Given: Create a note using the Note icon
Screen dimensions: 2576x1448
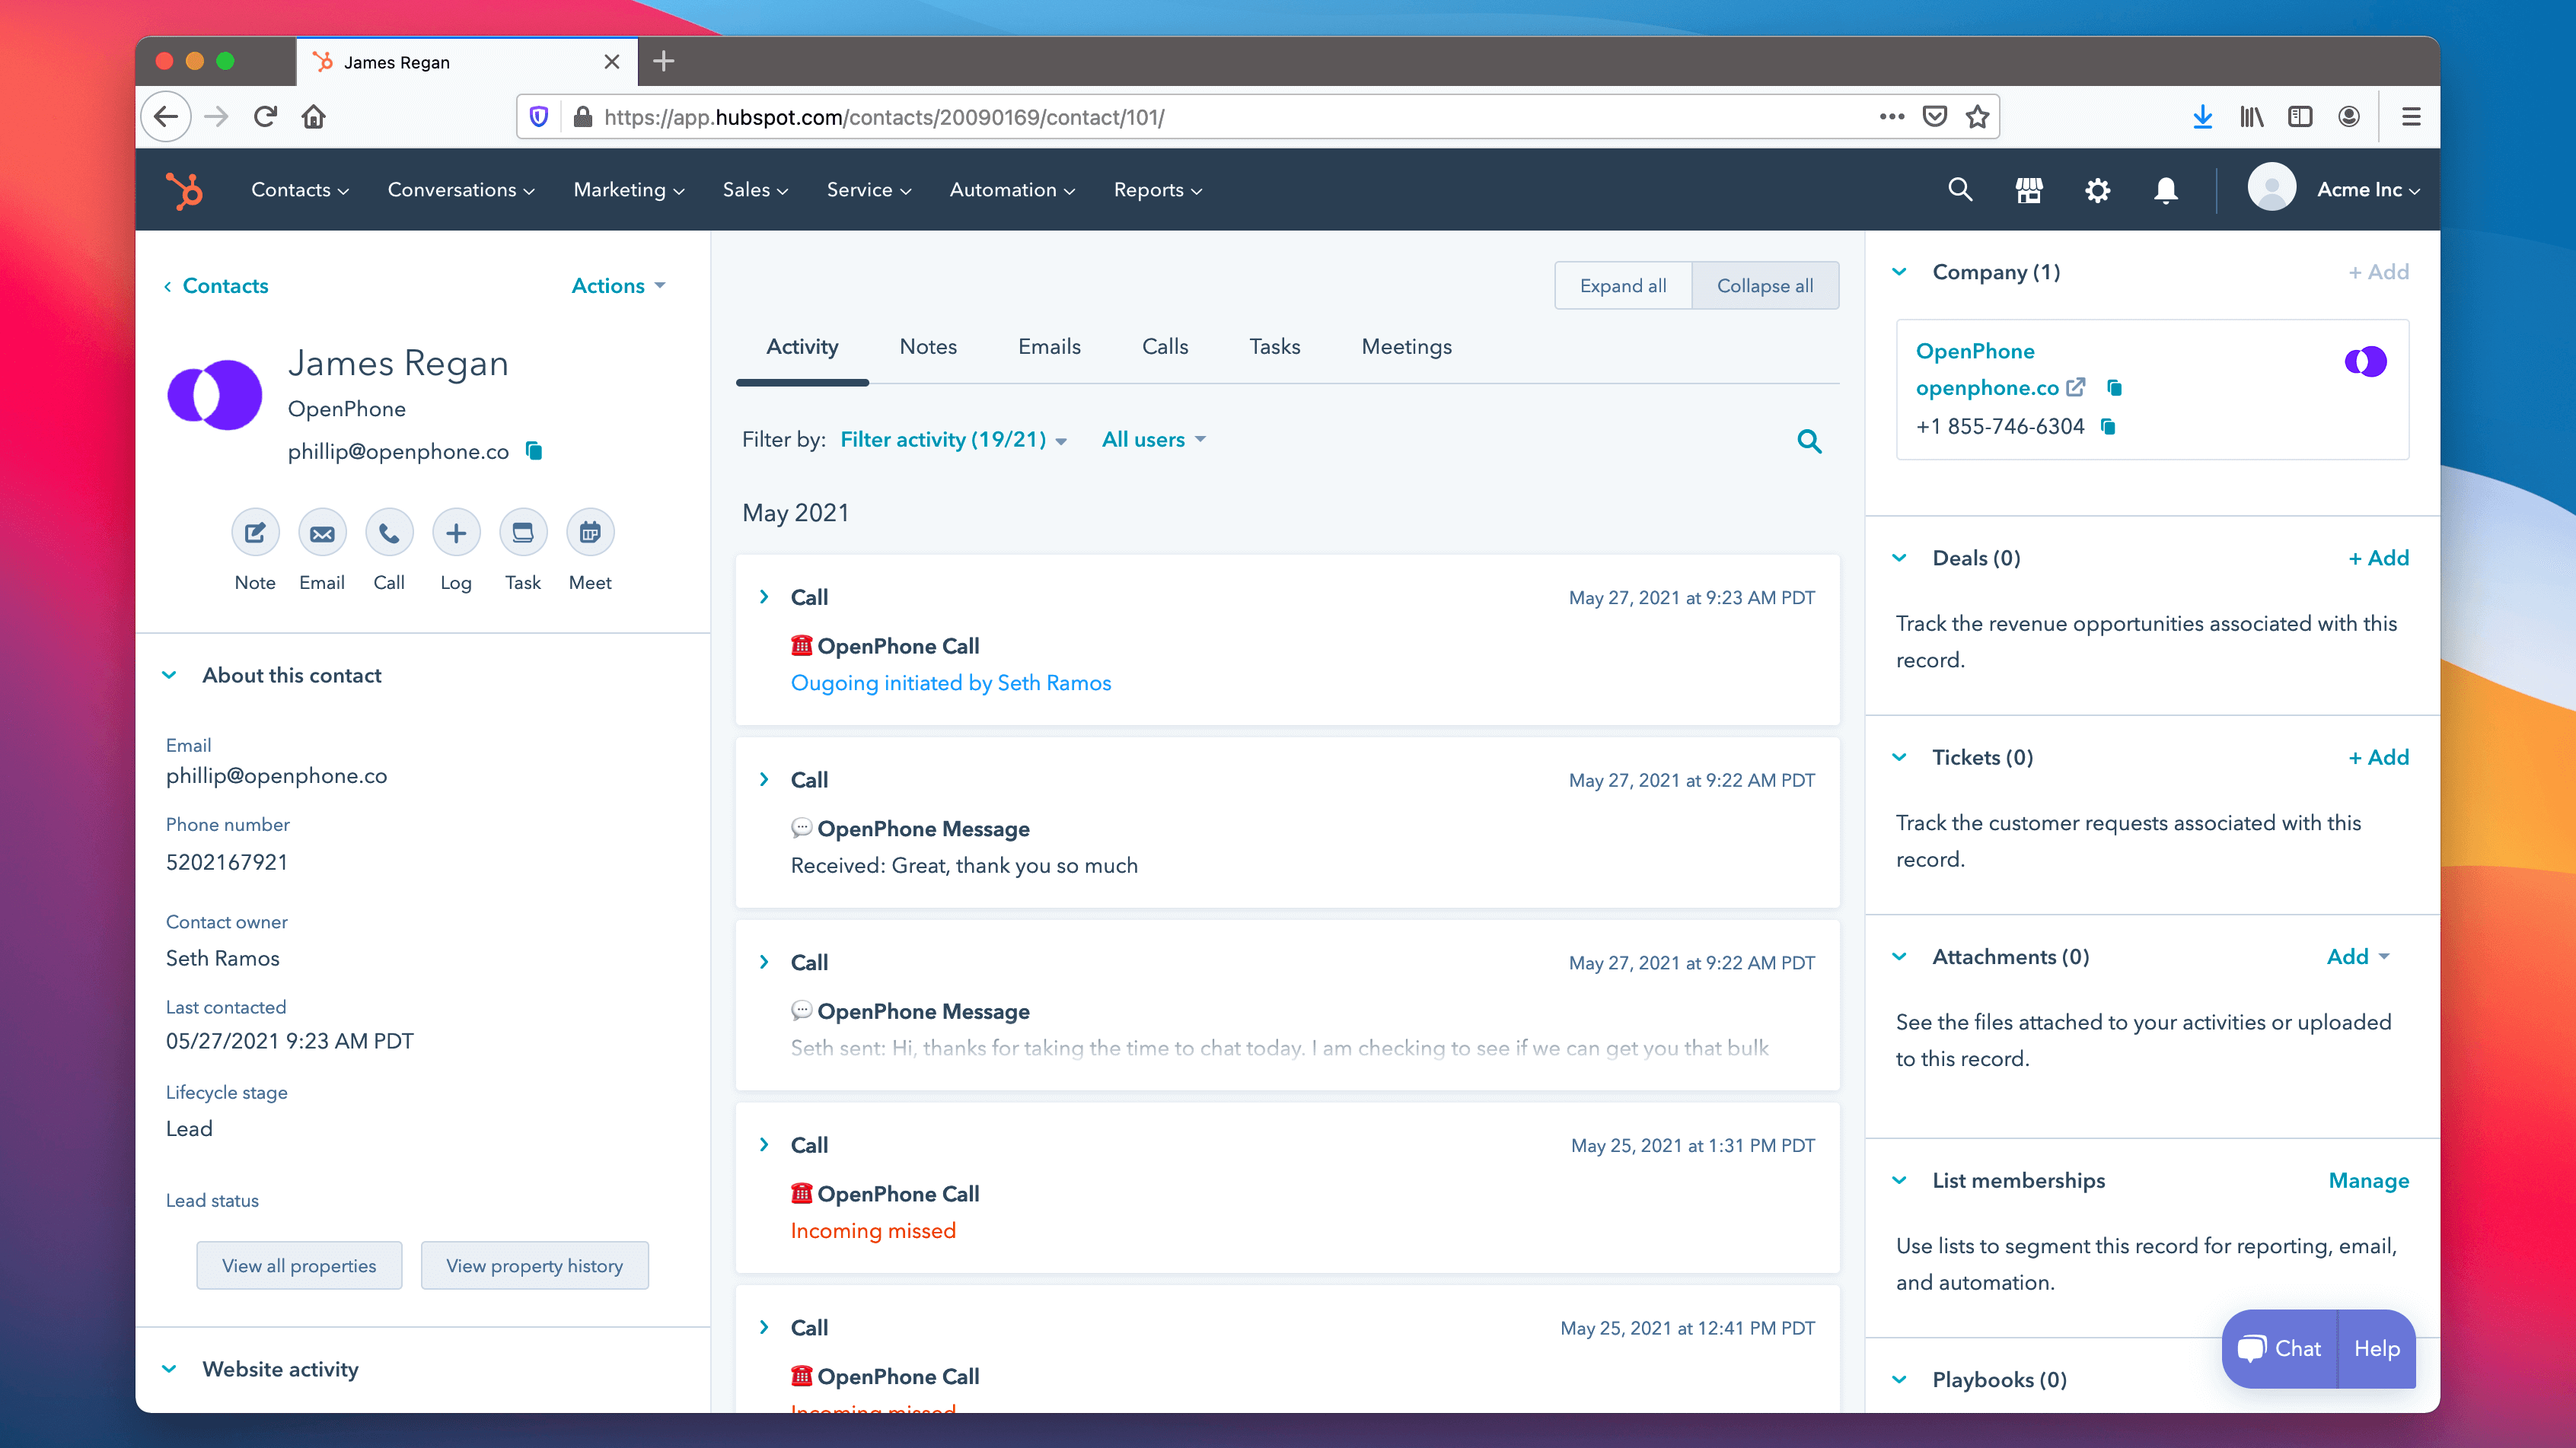Looking at the screenshot, I should (255, 532).
